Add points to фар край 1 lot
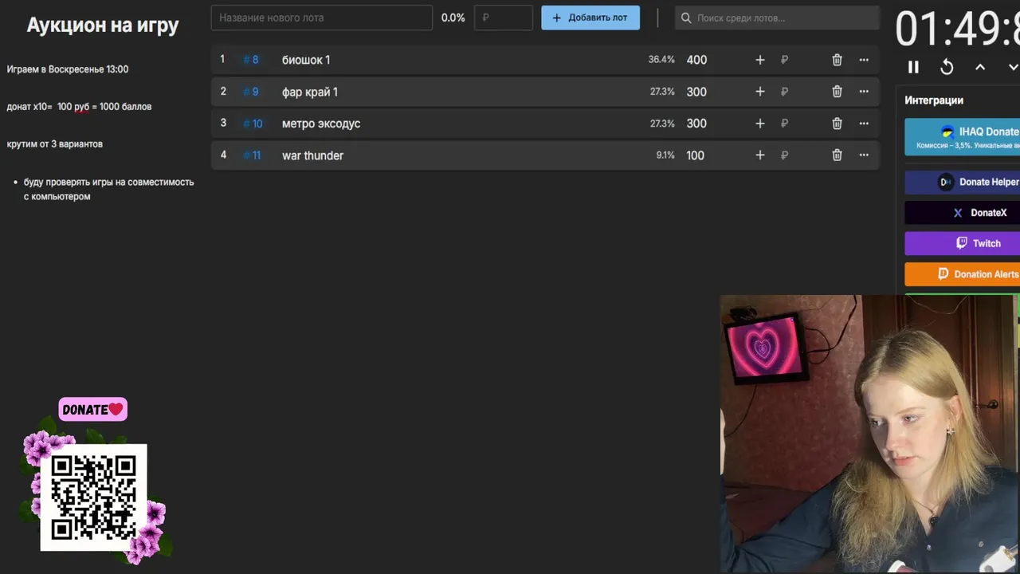This screenshot has width=1020, height=574. tap(759, 92)
